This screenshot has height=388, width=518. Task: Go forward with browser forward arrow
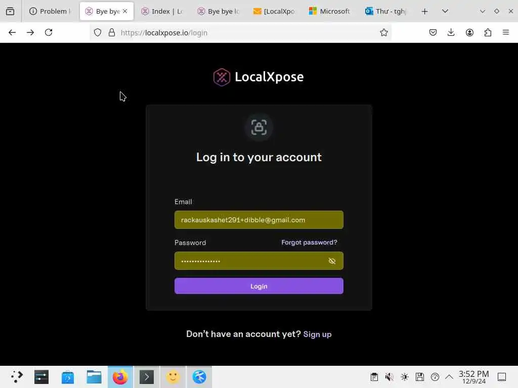(30, 32)
